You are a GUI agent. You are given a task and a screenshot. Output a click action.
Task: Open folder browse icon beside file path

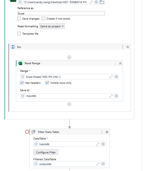click(x=102, y=2)
